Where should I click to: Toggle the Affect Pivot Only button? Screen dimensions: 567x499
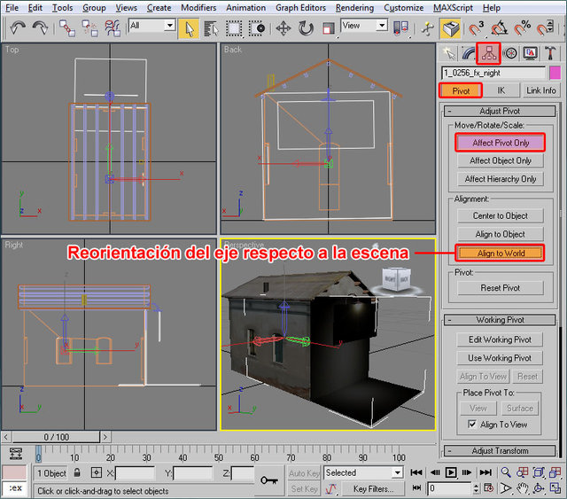pos(501,142)
